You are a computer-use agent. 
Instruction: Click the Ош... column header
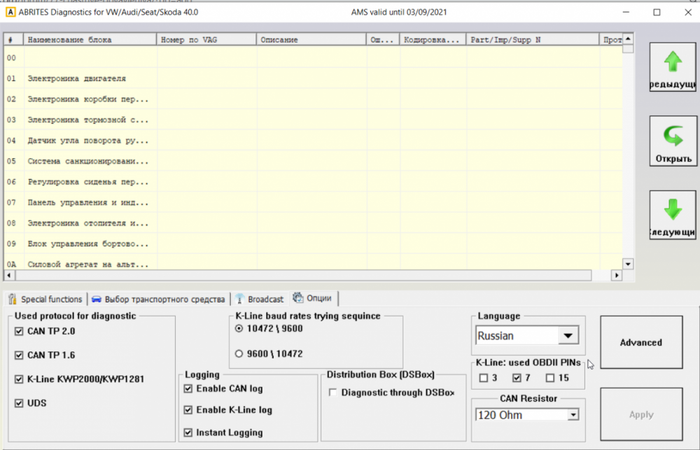click(383, 40)
